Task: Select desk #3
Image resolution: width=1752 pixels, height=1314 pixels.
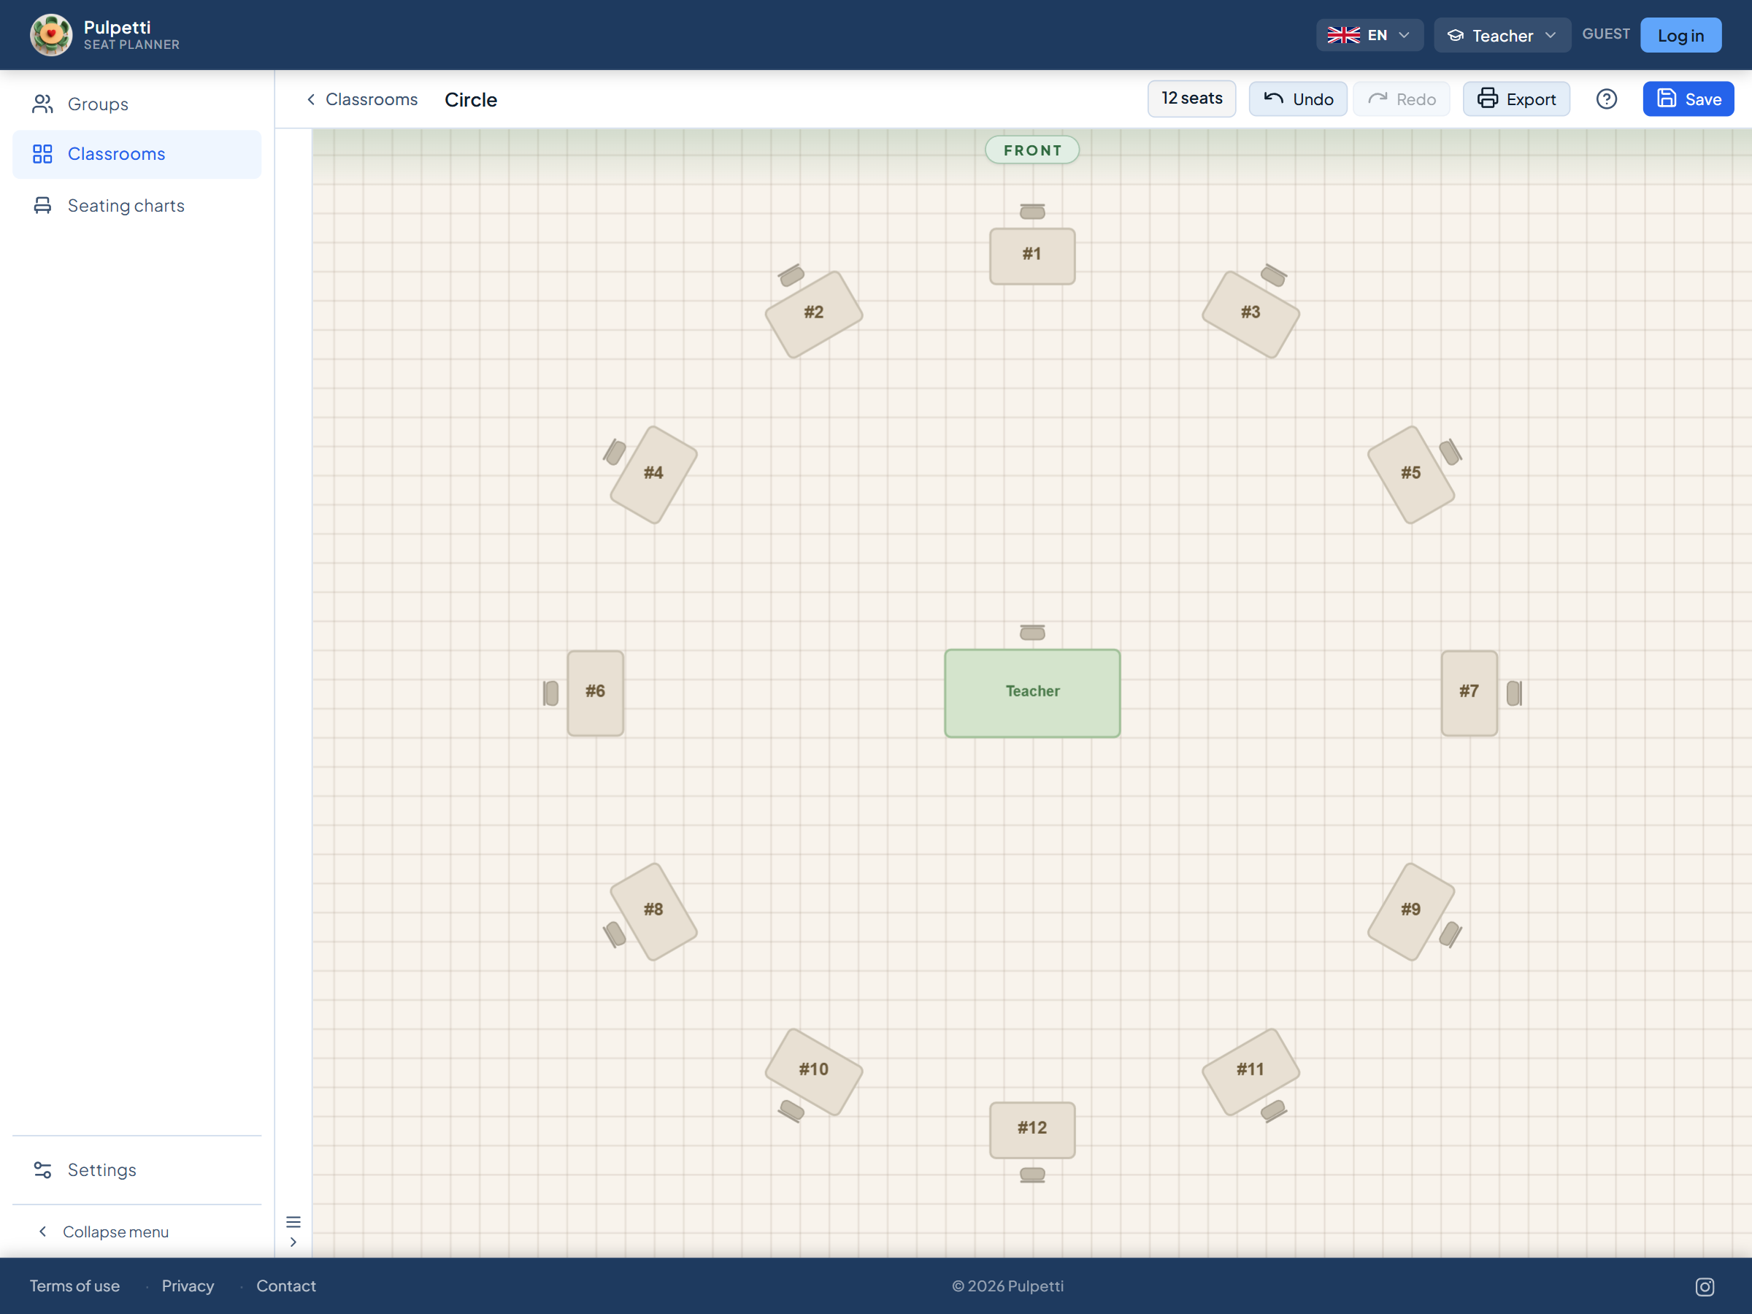Action: point(1250,315)
